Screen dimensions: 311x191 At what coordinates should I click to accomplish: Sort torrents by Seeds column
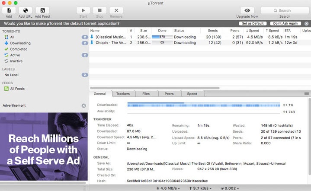point(212,31)
